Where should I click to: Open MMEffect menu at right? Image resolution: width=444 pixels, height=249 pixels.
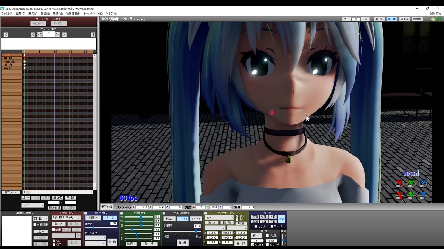[x=436, y=13]
